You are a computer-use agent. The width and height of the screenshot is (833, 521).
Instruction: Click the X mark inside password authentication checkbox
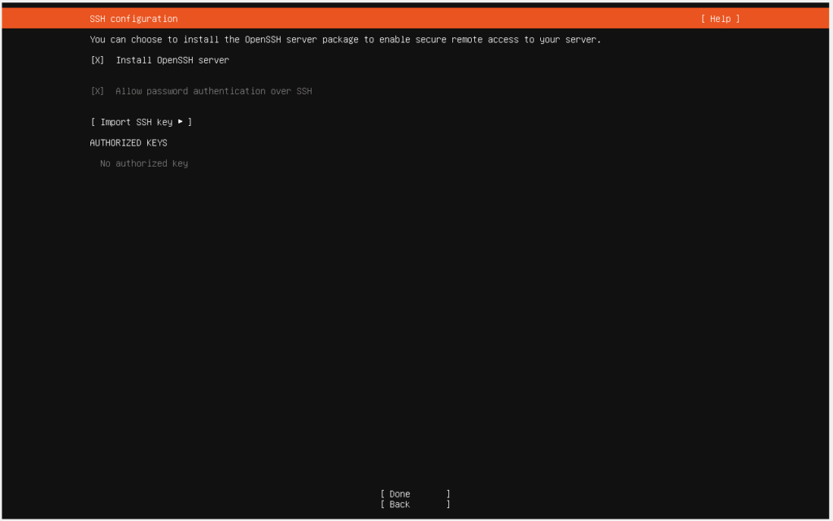pyautogui.click(x=98, y=91)
